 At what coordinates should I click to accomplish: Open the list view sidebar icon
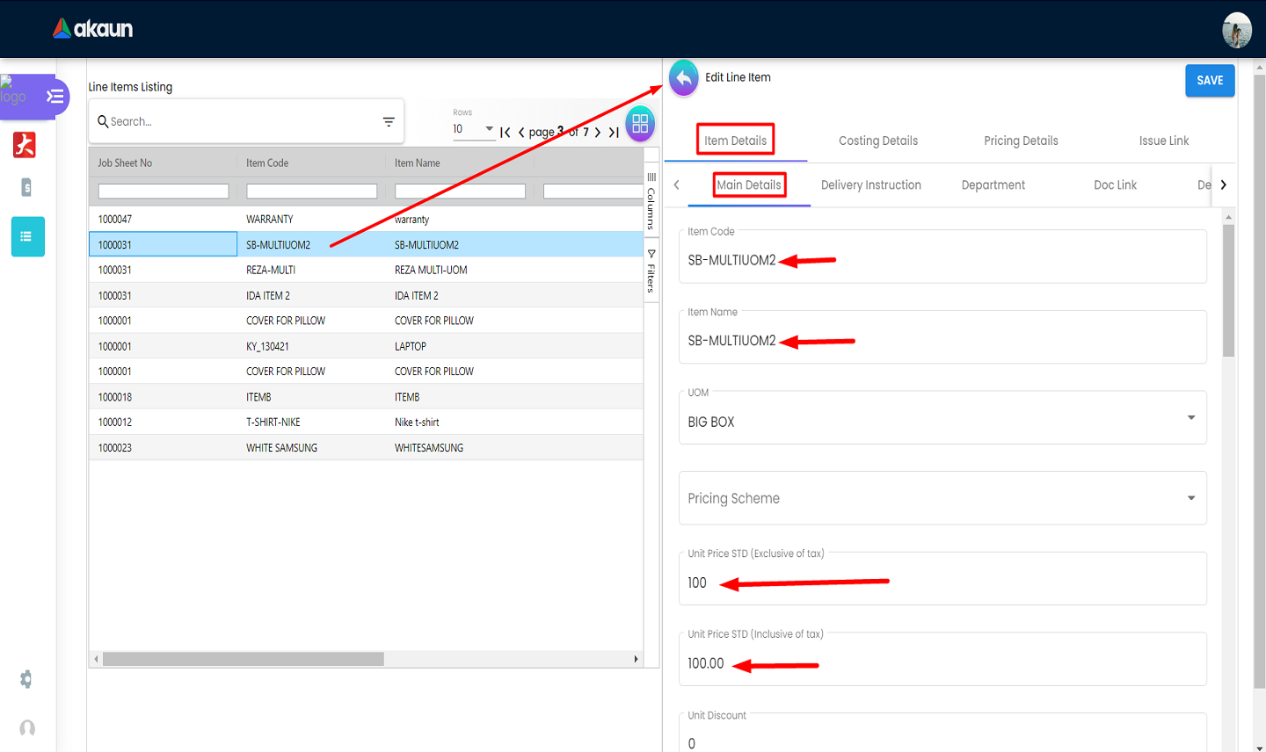tap(27, 236)
